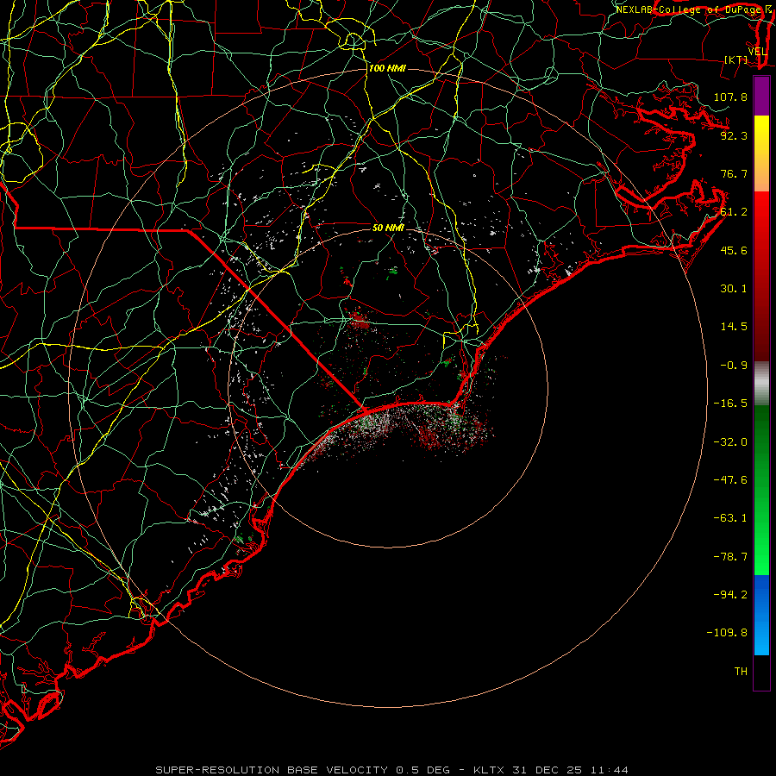Click the 45.6 value on velocity scale
The width and height of the screenshot is (776, 776).
tap(734, 250)
